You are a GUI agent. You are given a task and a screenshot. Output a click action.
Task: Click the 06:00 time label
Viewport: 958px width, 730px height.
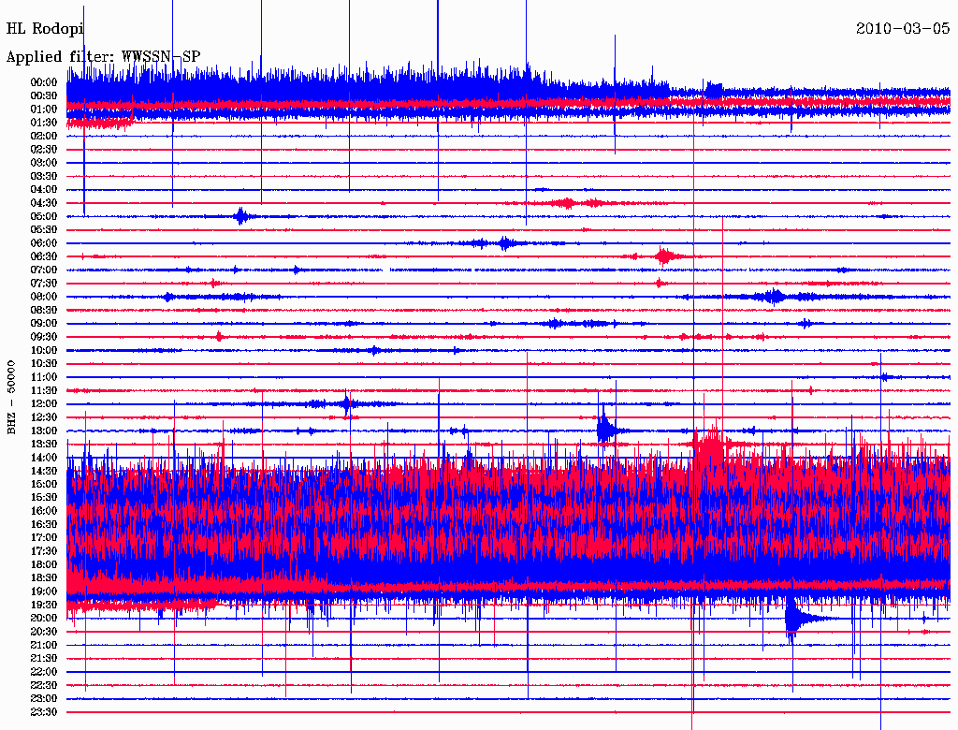coord(44,242)
